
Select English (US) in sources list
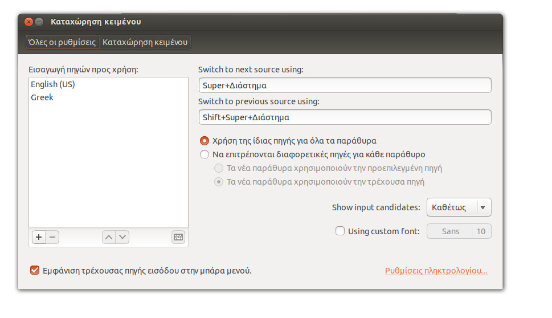108,84
